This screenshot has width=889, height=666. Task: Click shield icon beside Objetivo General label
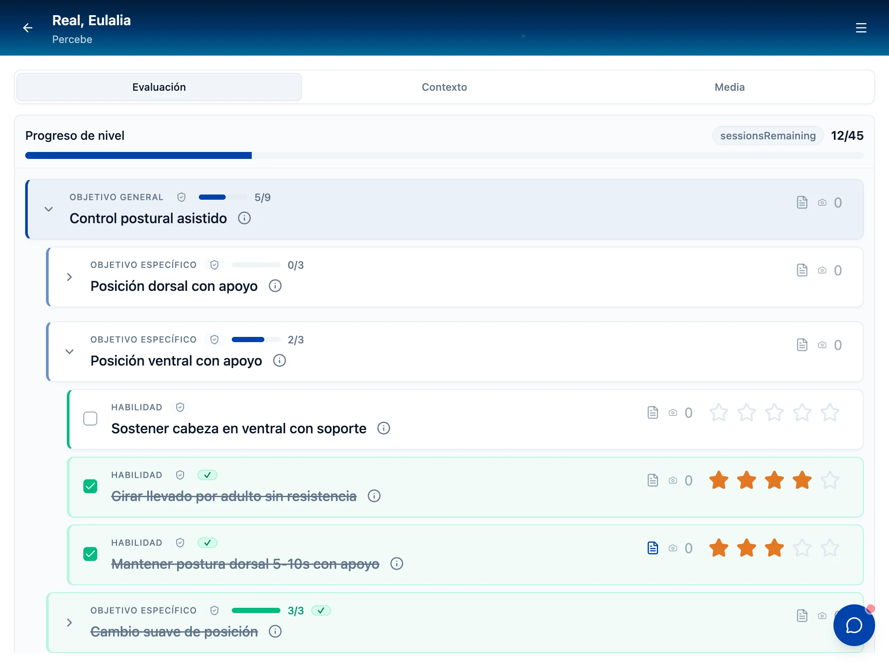[181, 197]
